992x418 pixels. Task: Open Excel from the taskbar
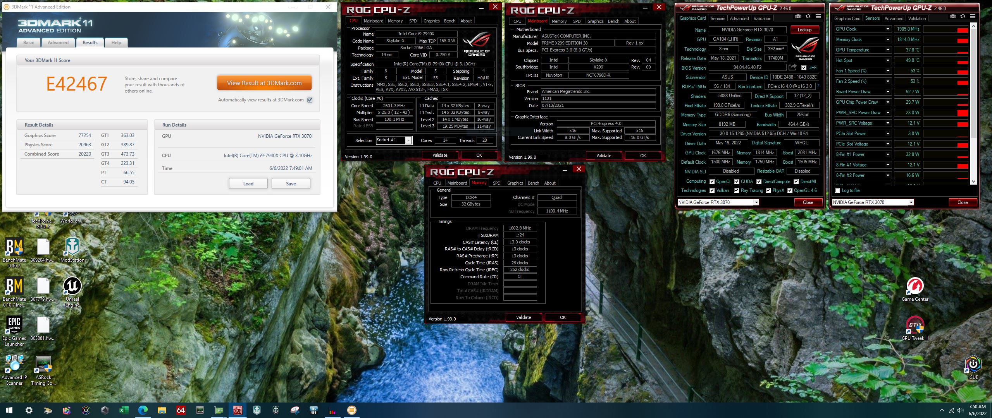click(124, 410)
